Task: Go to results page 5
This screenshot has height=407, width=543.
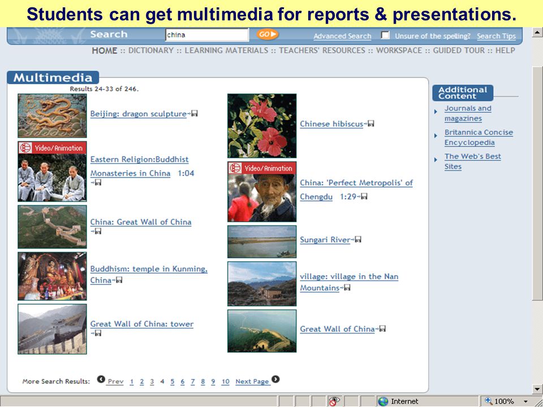Action: pyautogui.click(x=173, y=382)
